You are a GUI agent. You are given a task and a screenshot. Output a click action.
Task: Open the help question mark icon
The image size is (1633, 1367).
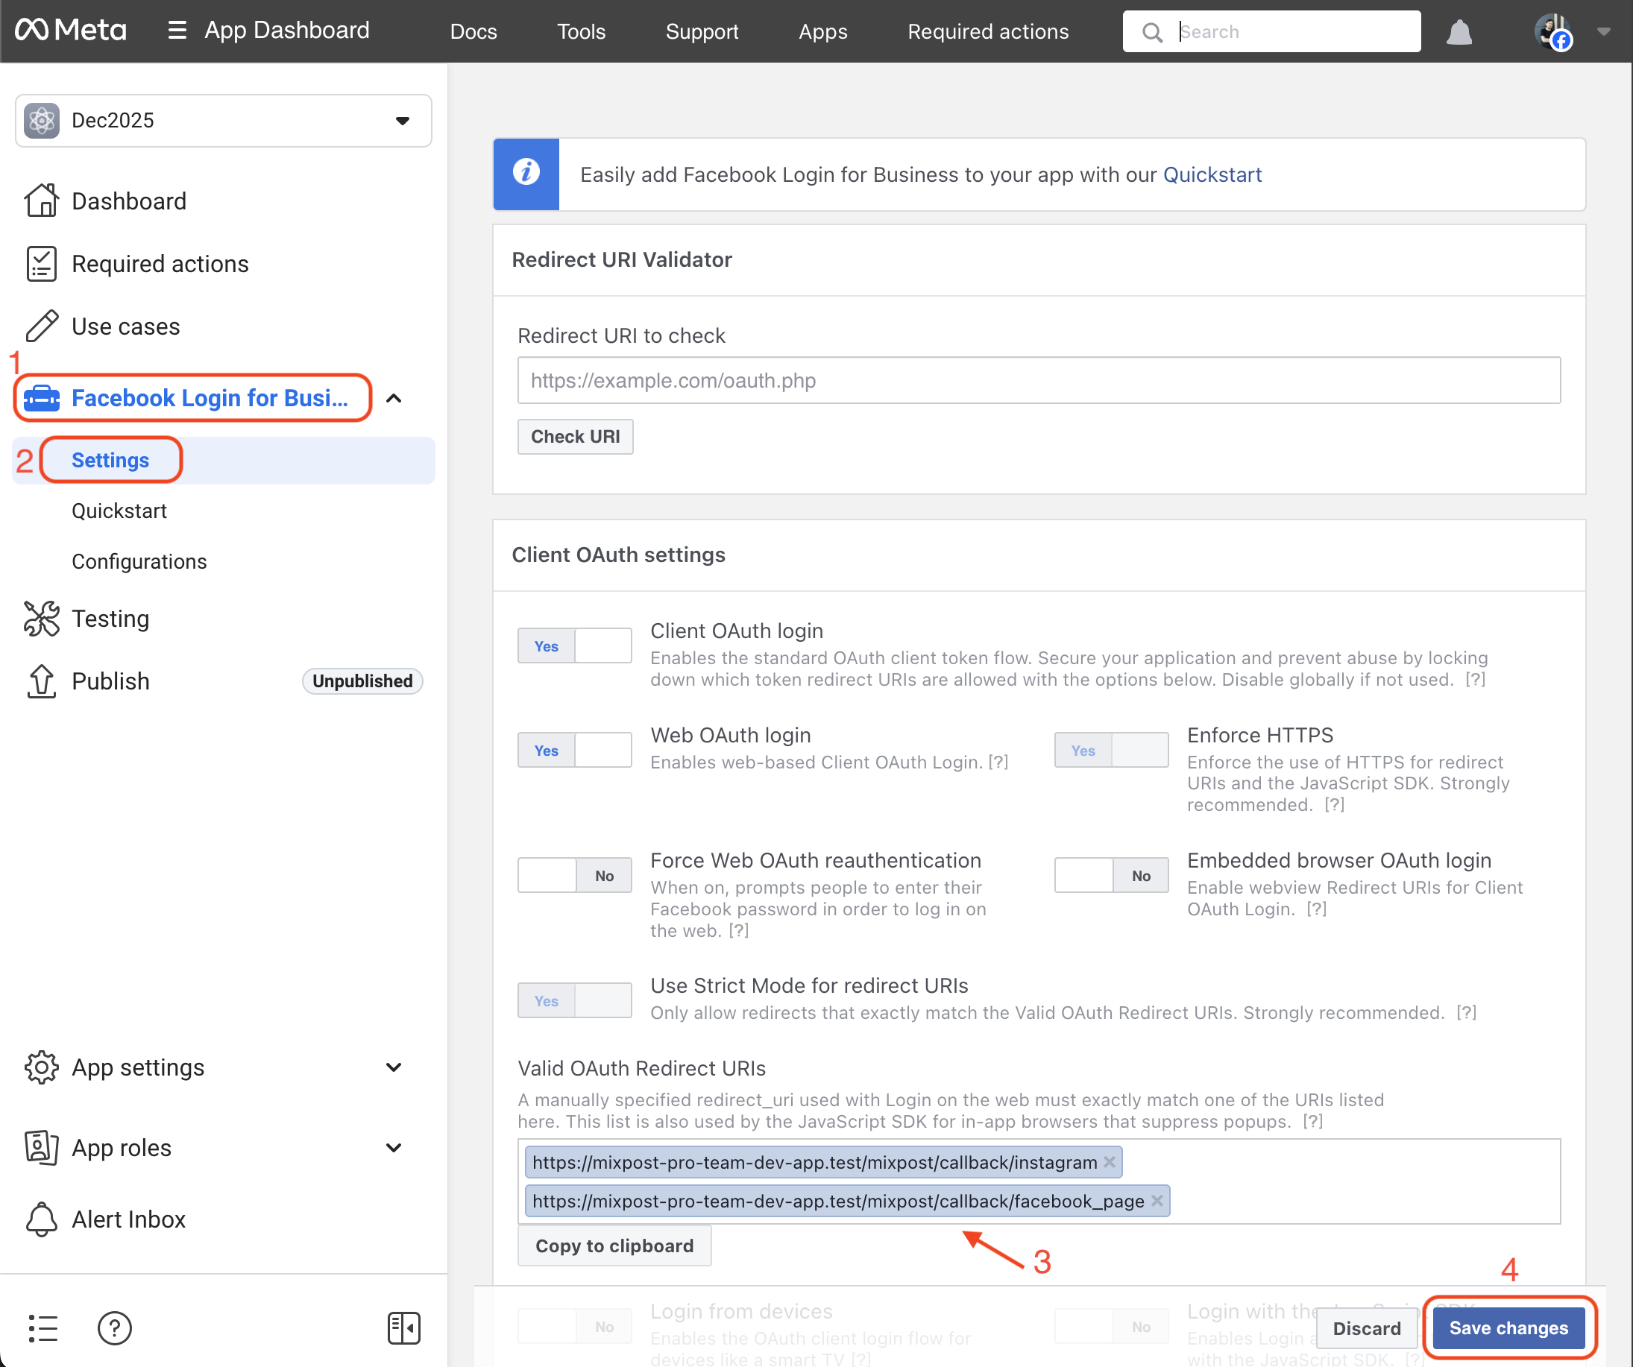(114, 1327)
